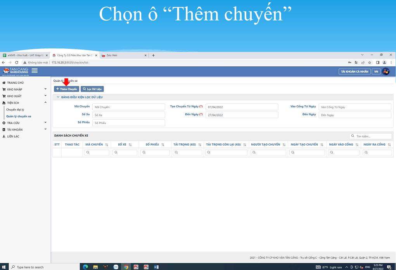
Task: Click the browser reload icon
Action: pyautogui.click(x=17, y=62)
